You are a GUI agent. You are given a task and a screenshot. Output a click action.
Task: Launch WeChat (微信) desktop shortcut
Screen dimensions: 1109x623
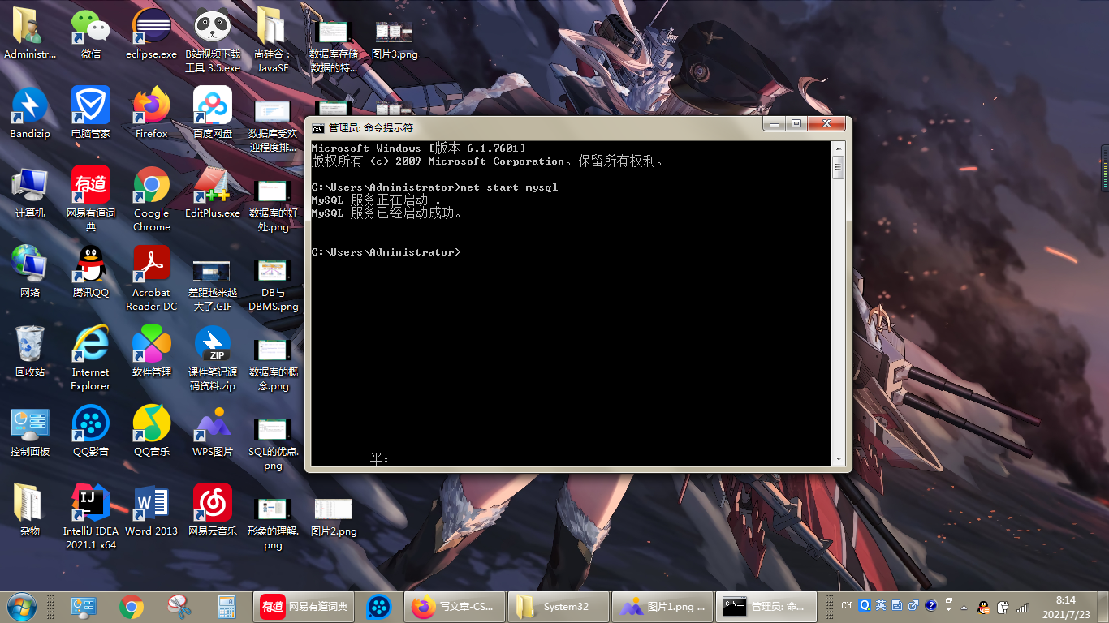coord(91,34)
